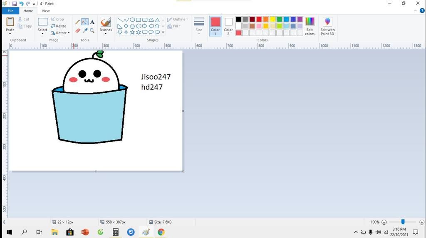This screenshot has width=426, height=238.
Task: Select the Pencil tool
Action: point(78,22)
